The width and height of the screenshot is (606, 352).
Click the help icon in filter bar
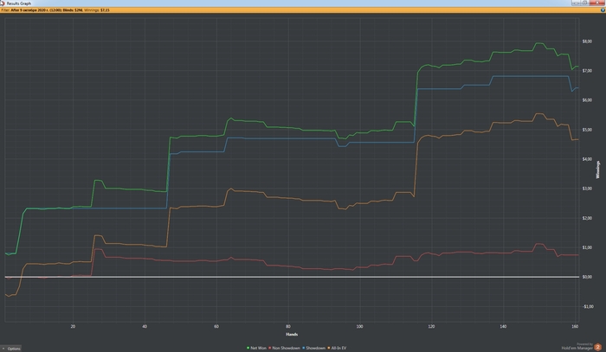(x=603, y=10)
